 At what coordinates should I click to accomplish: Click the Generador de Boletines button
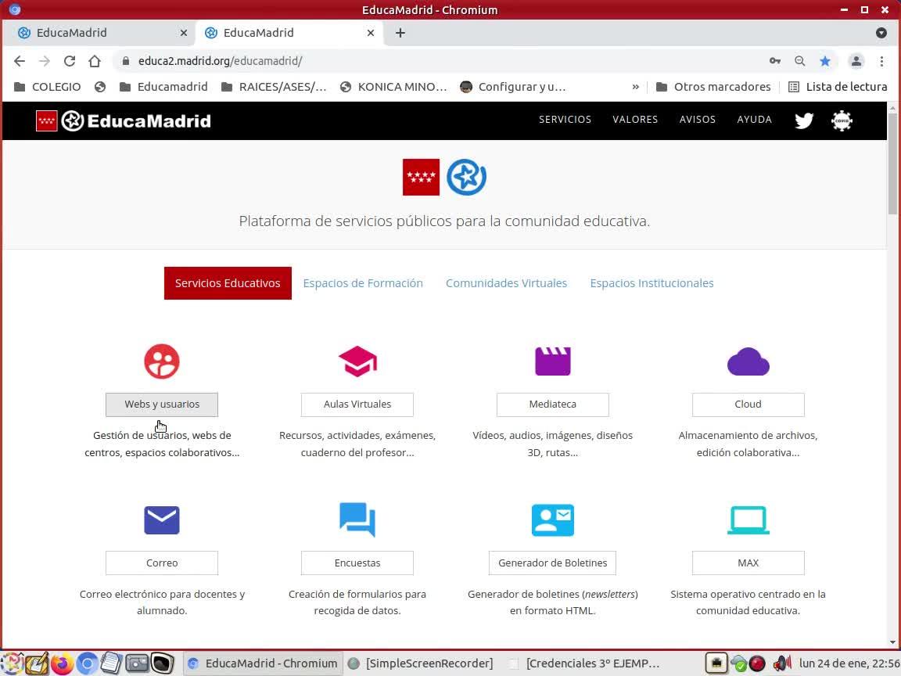[553, 563]
